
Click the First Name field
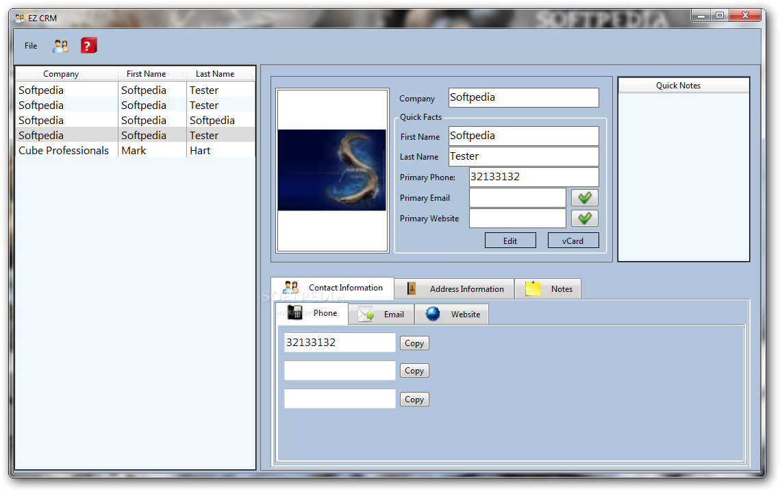524,136
